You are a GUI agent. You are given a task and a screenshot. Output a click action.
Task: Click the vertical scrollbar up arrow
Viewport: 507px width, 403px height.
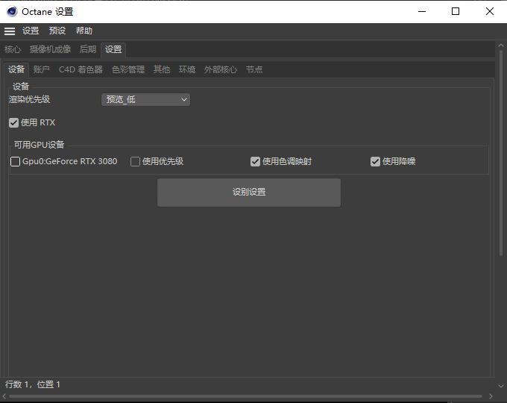(x=501, y=46)
